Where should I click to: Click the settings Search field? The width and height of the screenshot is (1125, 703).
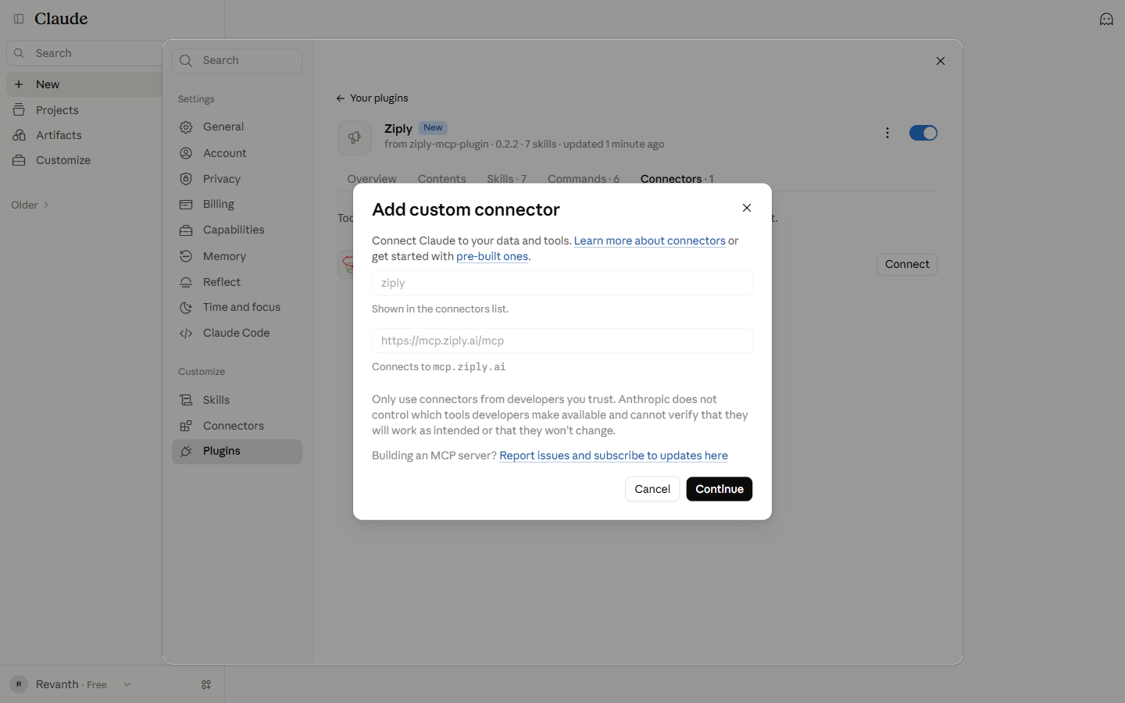click(237, 61)
